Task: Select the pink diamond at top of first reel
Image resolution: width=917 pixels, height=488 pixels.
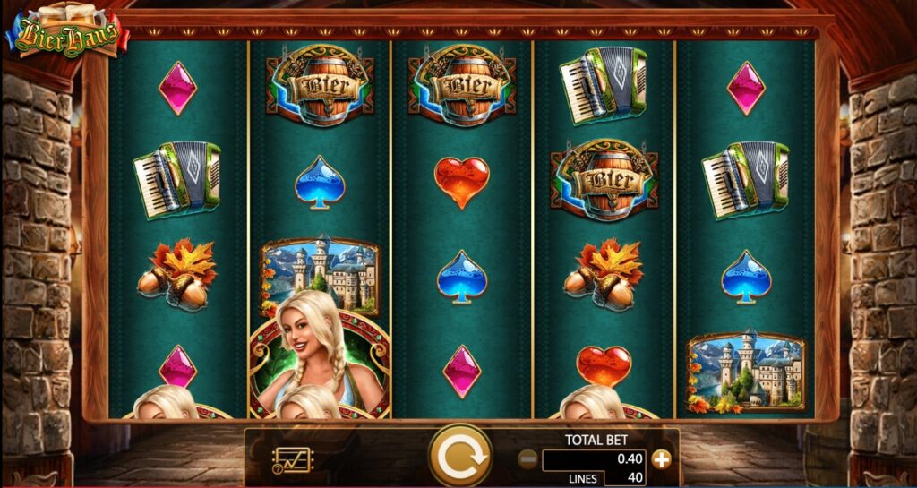Action: pos(177,89)
